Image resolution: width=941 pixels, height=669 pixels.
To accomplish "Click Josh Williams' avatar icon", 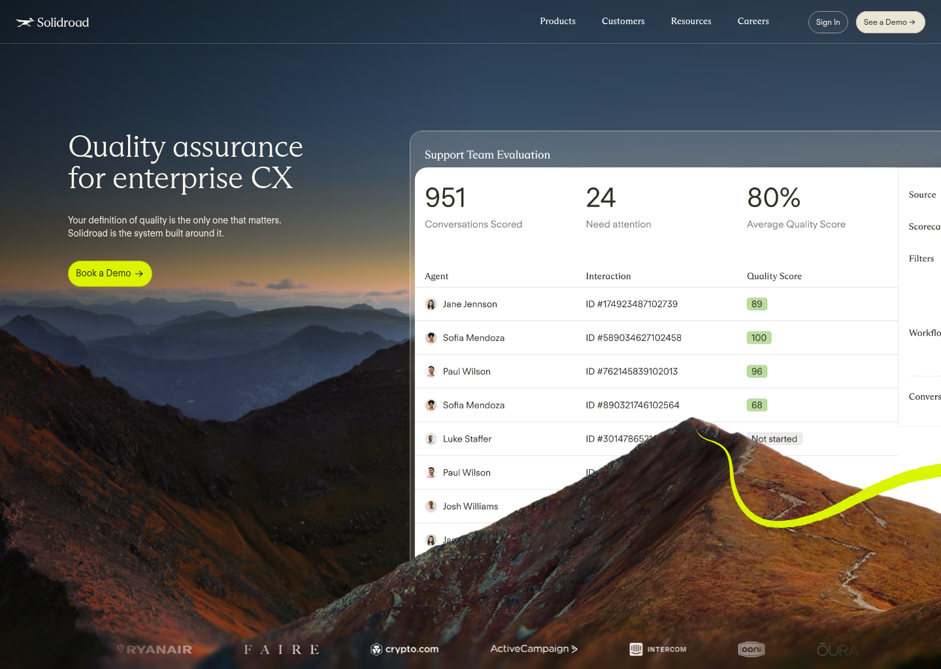I will pos(431,506).
